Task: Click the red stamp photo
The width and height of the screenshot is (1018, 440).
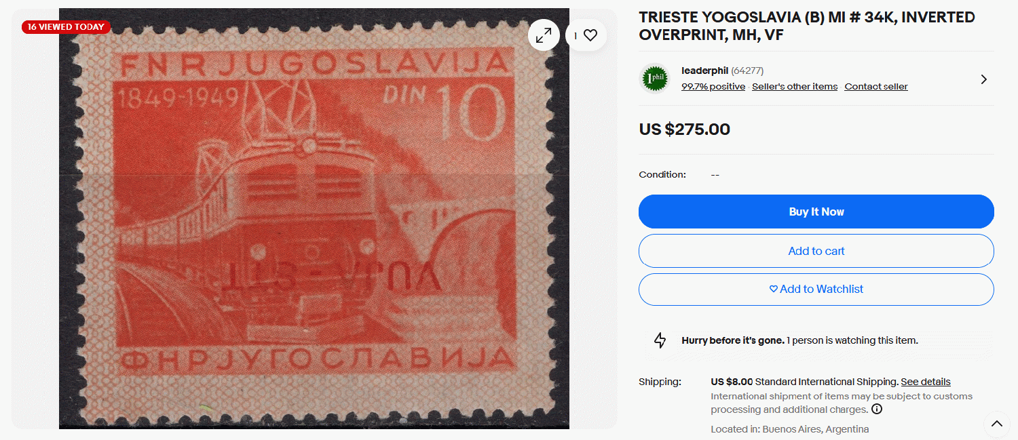Action: click(x=314, y=218)
